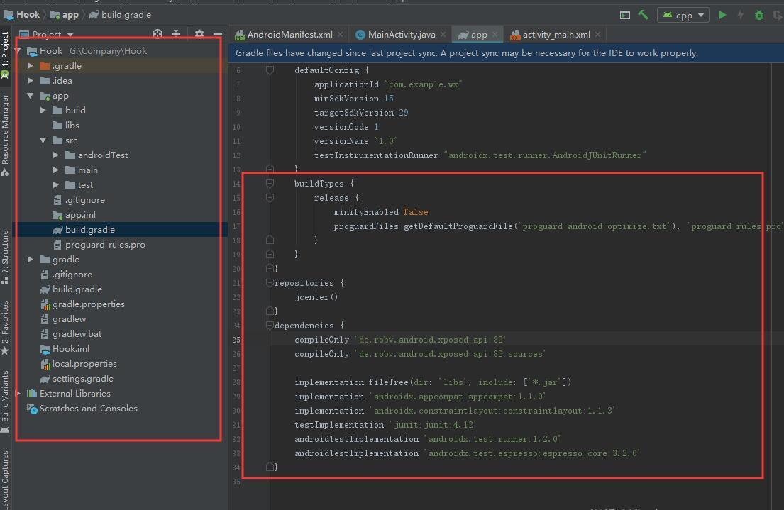This screenshot has width=784, height=510.
Task: Open the Layout Captures side tab
Action: point(5,480)
